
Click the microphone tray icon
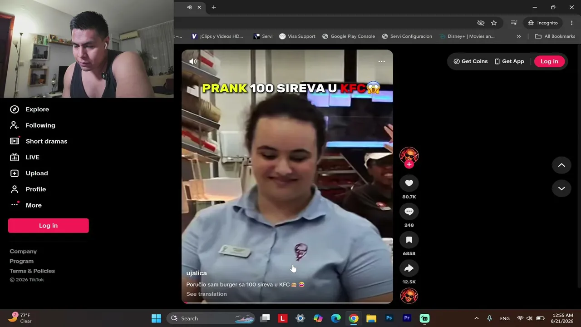489,318
